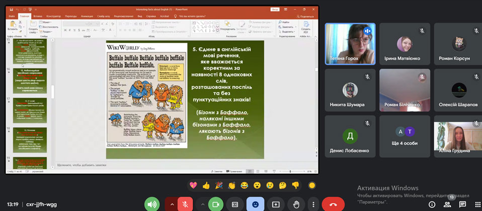482x211 pixels.
Task: Open the 'Ще 4 особи' tile
Action: [404, 136]
